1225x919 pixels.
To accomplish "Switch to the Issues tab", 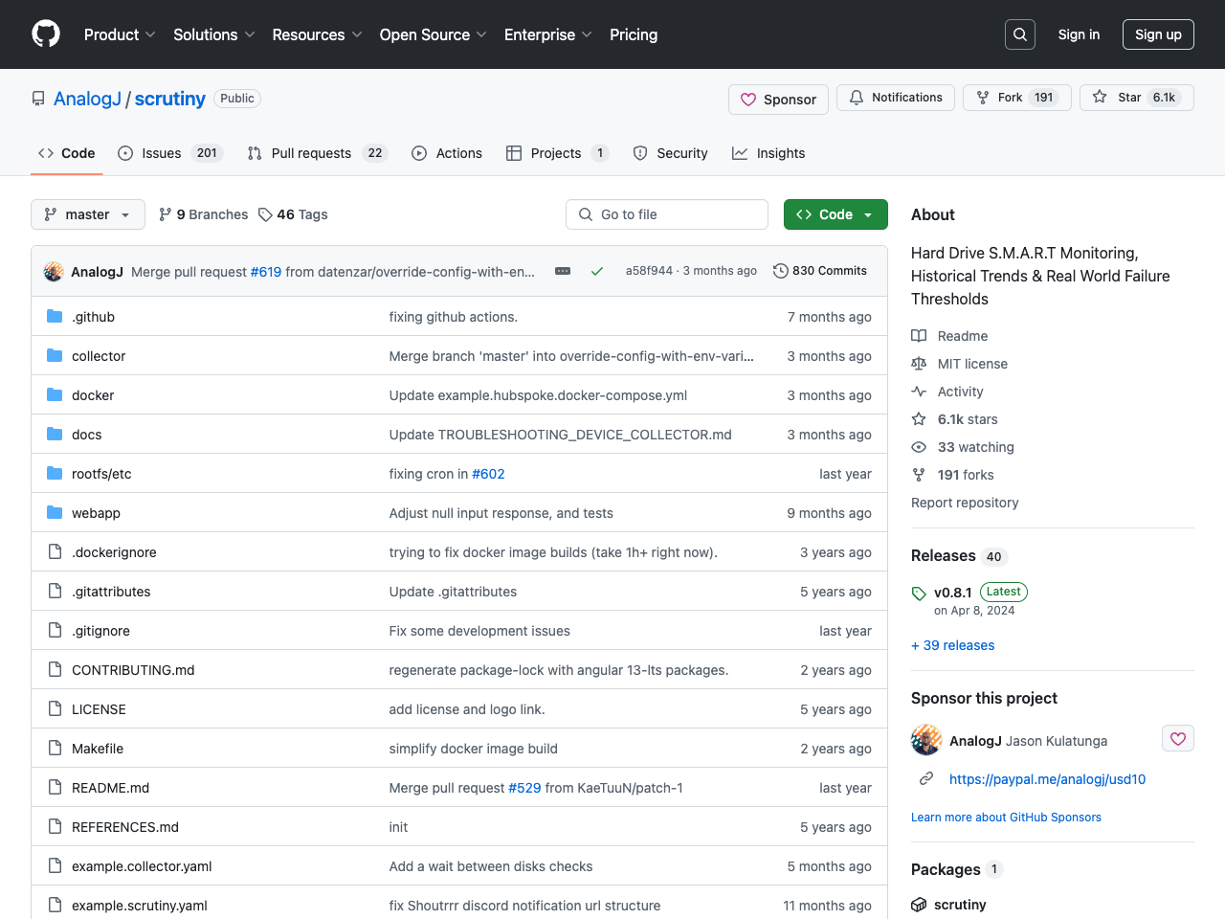I will tap(169, 153).
